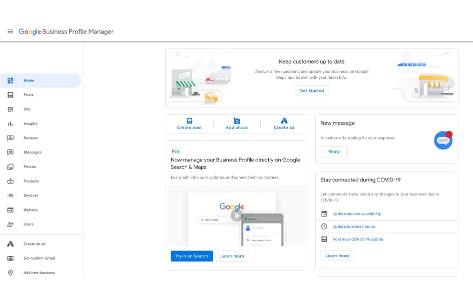Click the Stay connected during COVID-19 heading
The height and width of the screenshot is (300, 473).
[360, 180]
